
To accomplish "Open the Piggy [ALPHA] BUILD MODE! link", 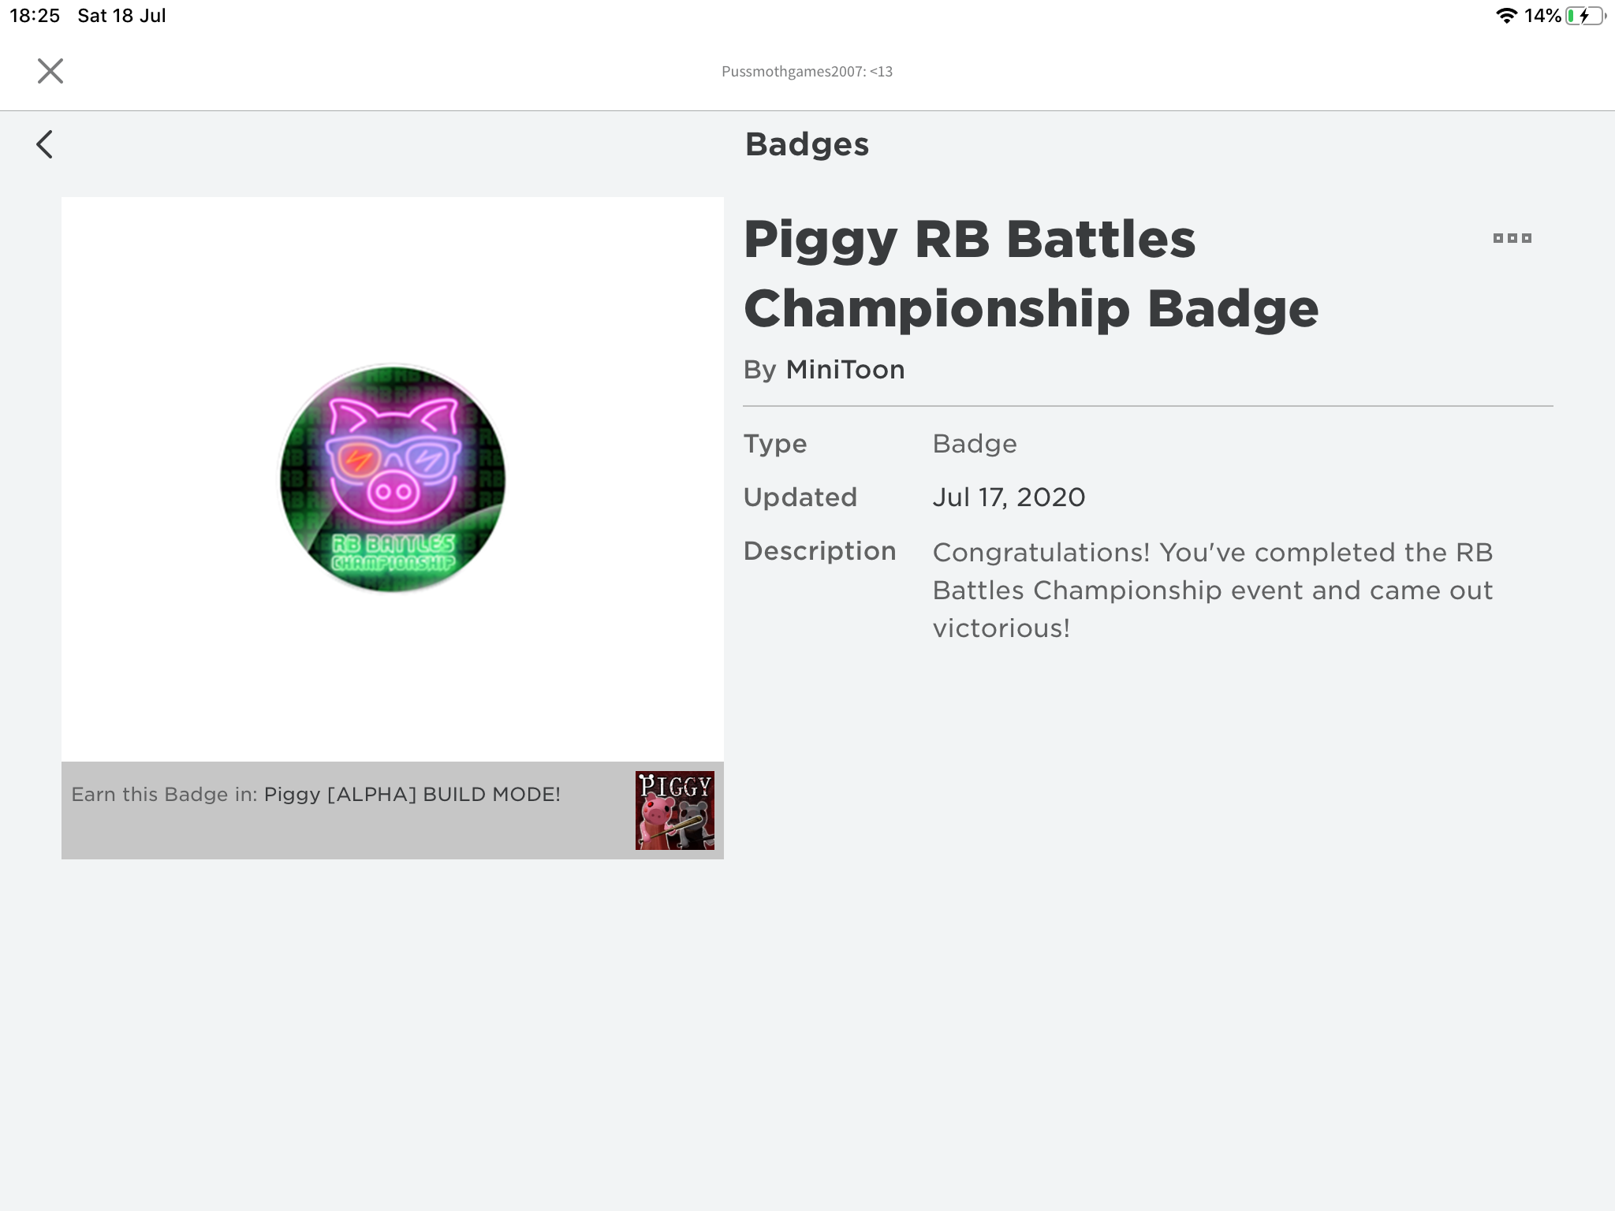I will coord(412,795).
